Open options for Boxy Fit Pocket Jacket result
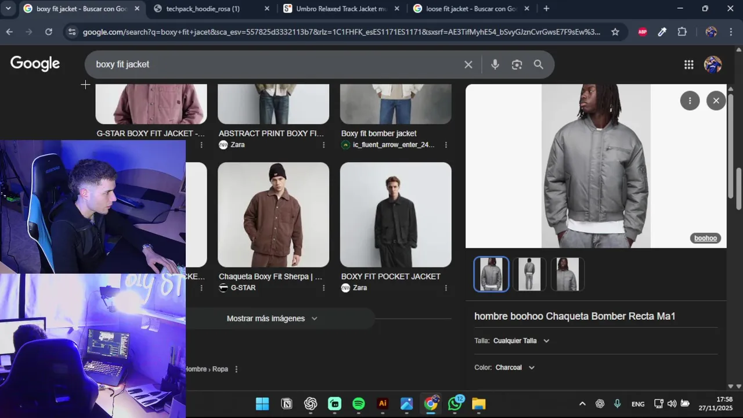The width and height of the screenshot is (743, 418). click(446, 288)
